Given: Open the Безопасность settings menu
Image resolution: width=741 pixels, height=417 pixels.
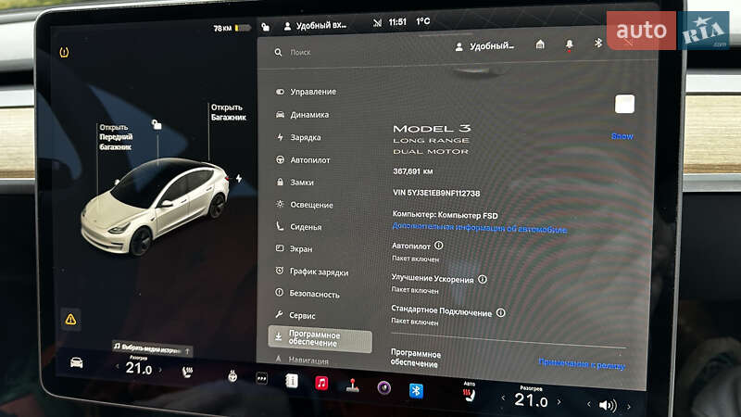Looking at the screenshot, I should click(308, 294).
